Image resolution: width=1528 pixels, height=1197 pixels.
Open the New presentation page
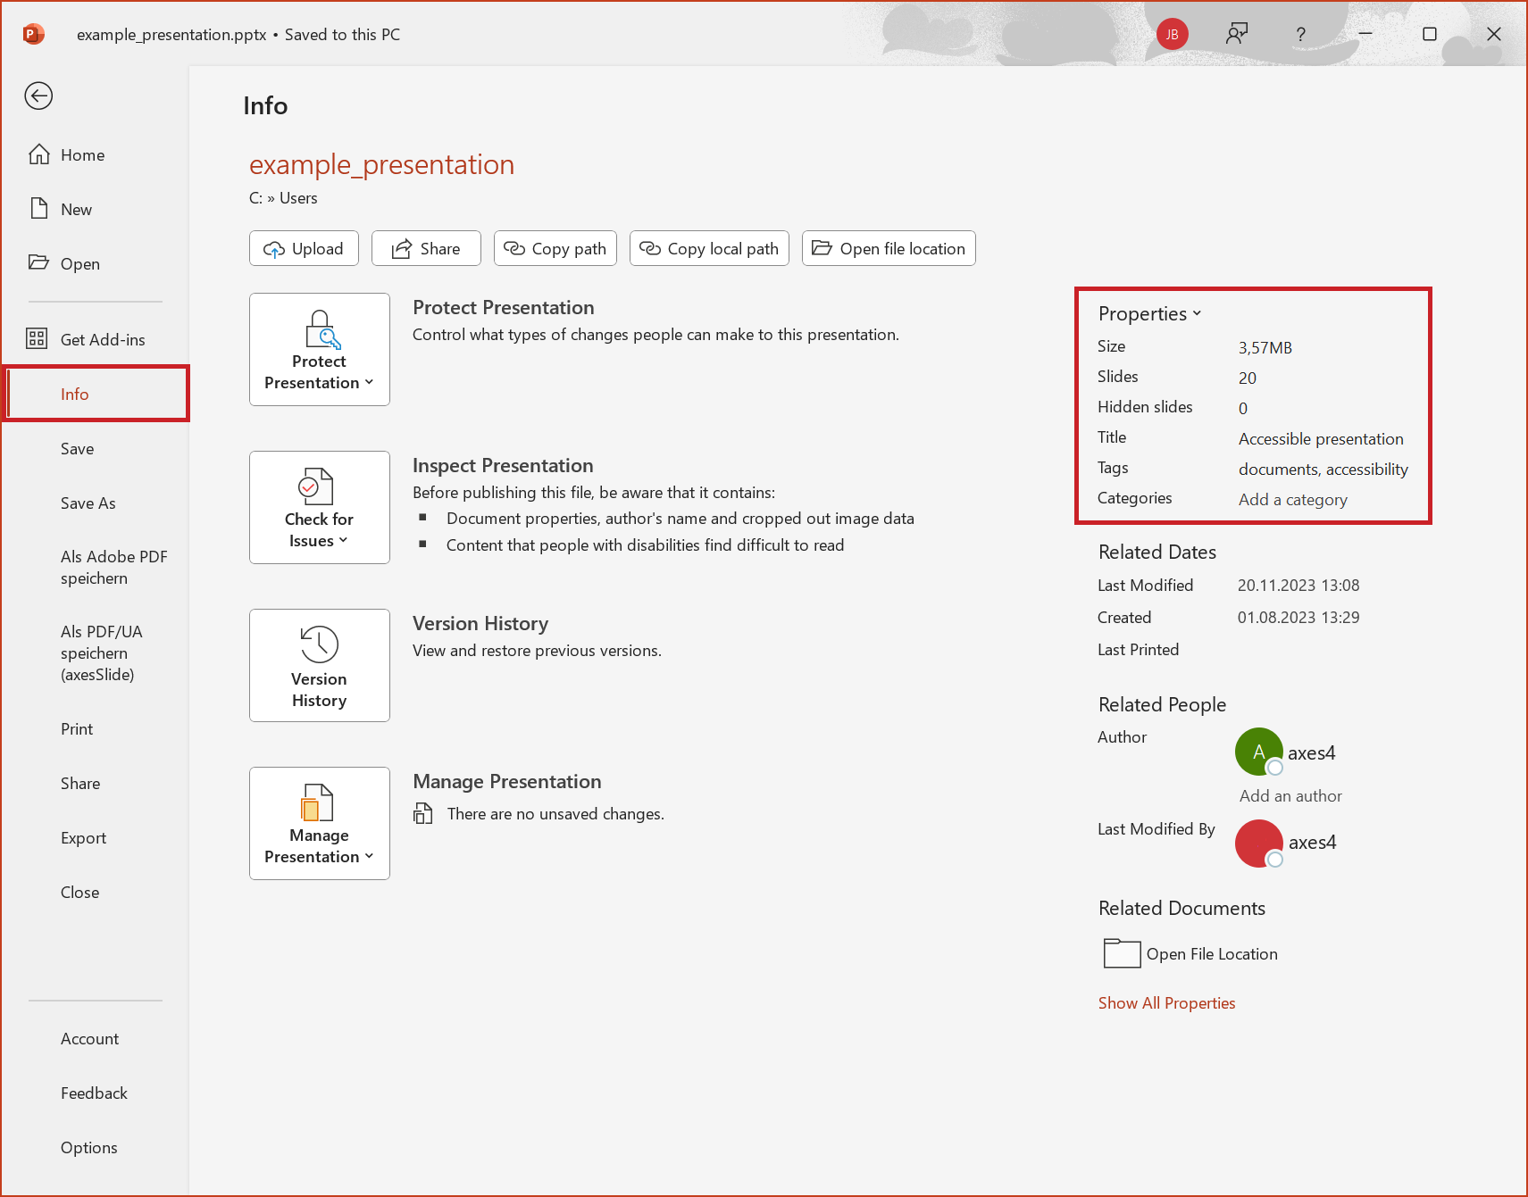(95, 210)
